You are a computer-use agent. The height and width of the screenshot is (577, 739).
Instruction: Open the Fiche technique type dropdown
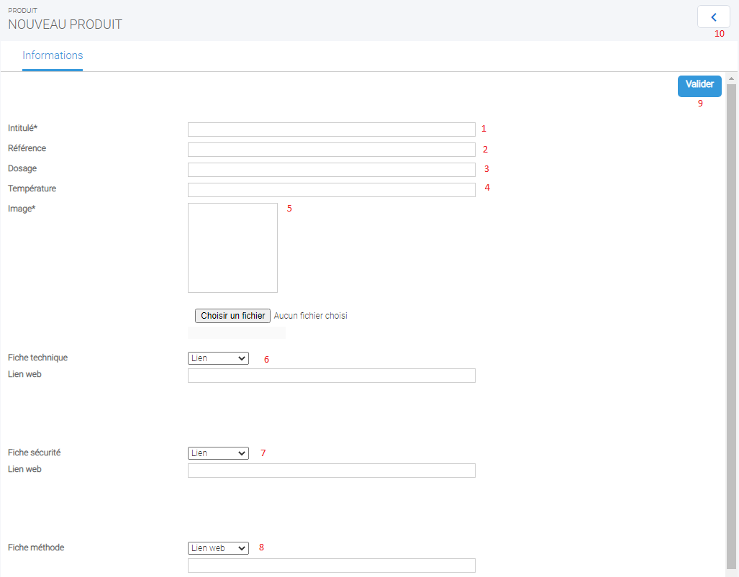(218, 358)
